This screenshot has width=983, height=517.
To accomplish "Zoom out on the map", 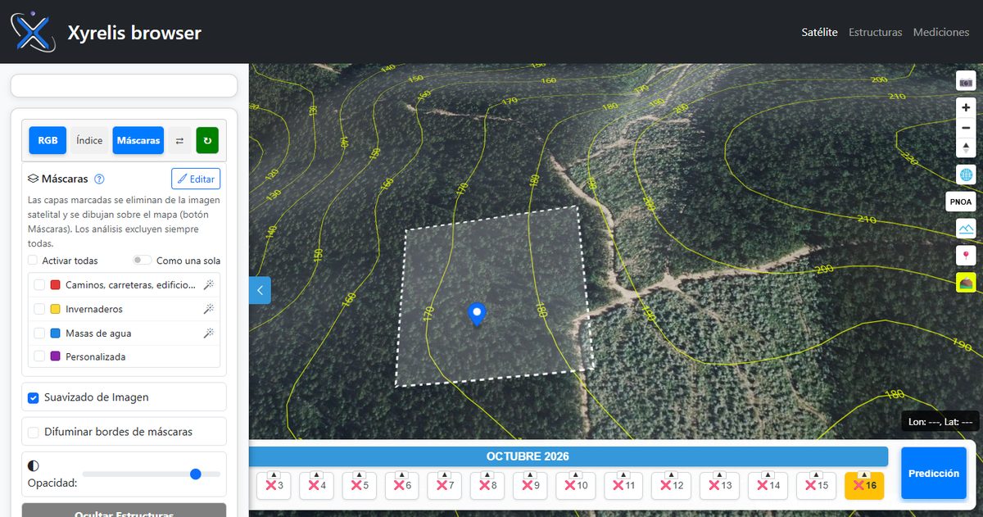I will (967, 128).
